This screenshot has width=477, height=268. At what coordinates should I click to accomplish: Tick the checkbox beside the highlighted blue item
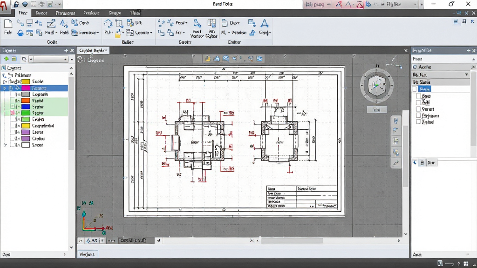(414, 89)
